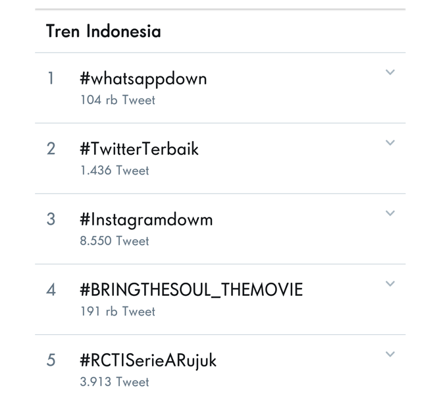Select the "8.550 Tweet" count

tap(115, 241)
